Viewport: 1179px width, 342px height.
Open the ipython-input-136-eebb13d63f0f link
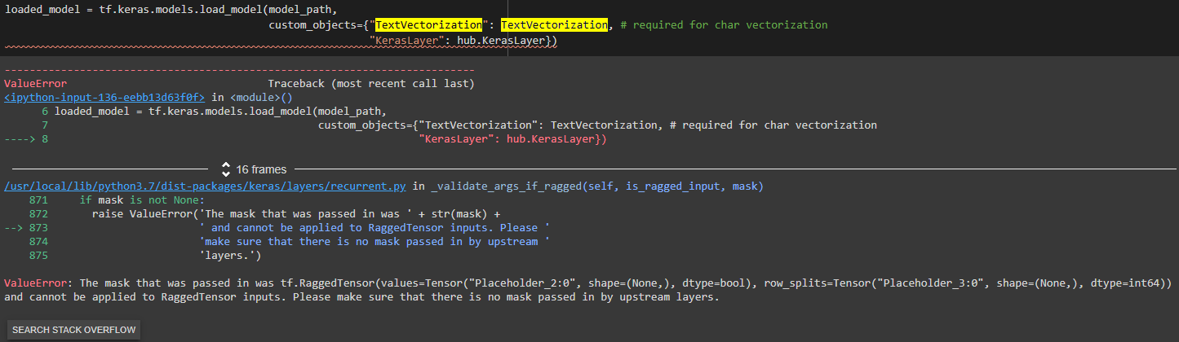[x=106, y=97]
